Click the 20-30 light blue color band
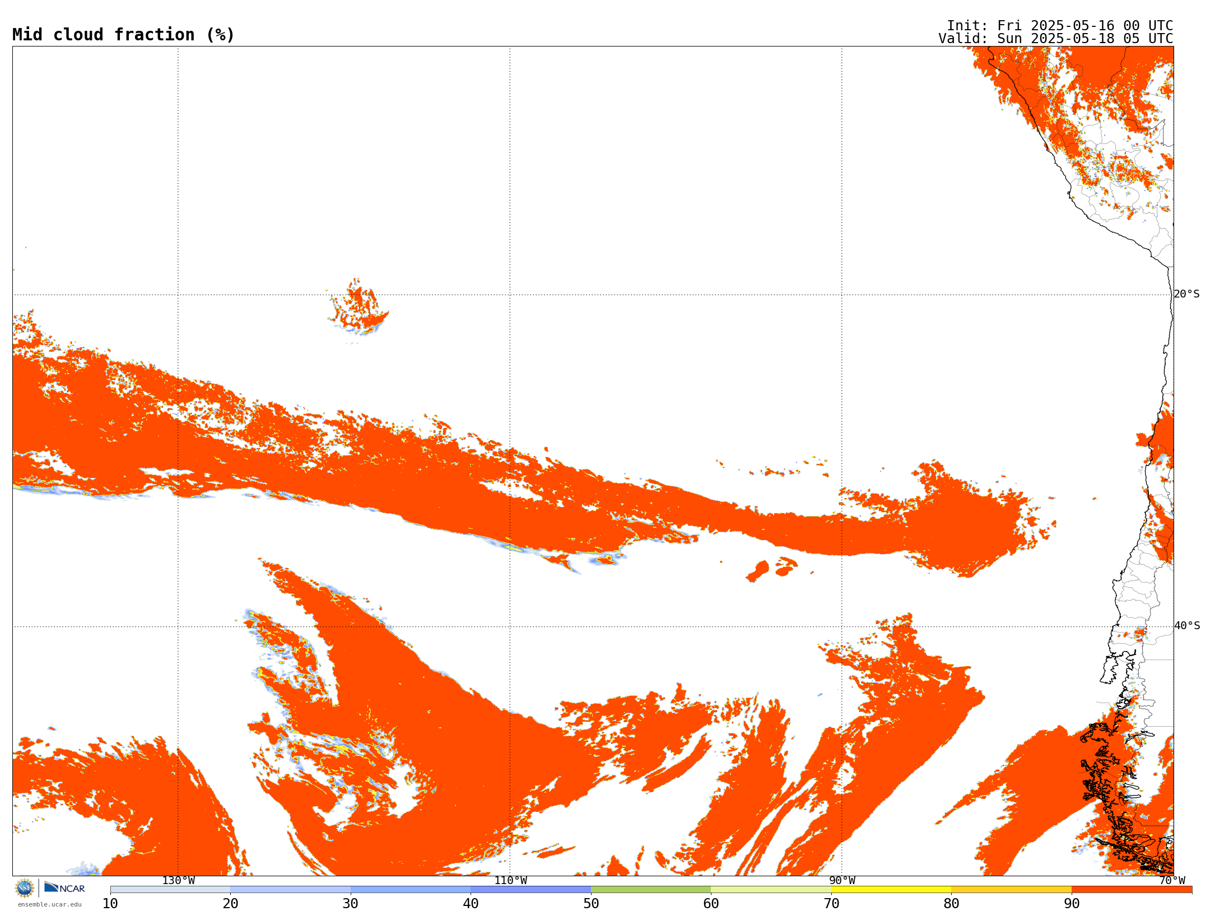Screen dimensions: 1210x911 coord(290,890)
